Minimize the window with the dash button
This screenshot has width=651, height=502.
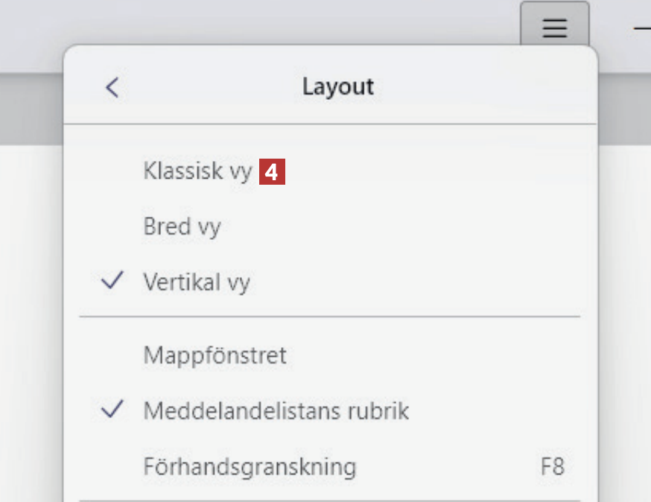click(642, 28)
